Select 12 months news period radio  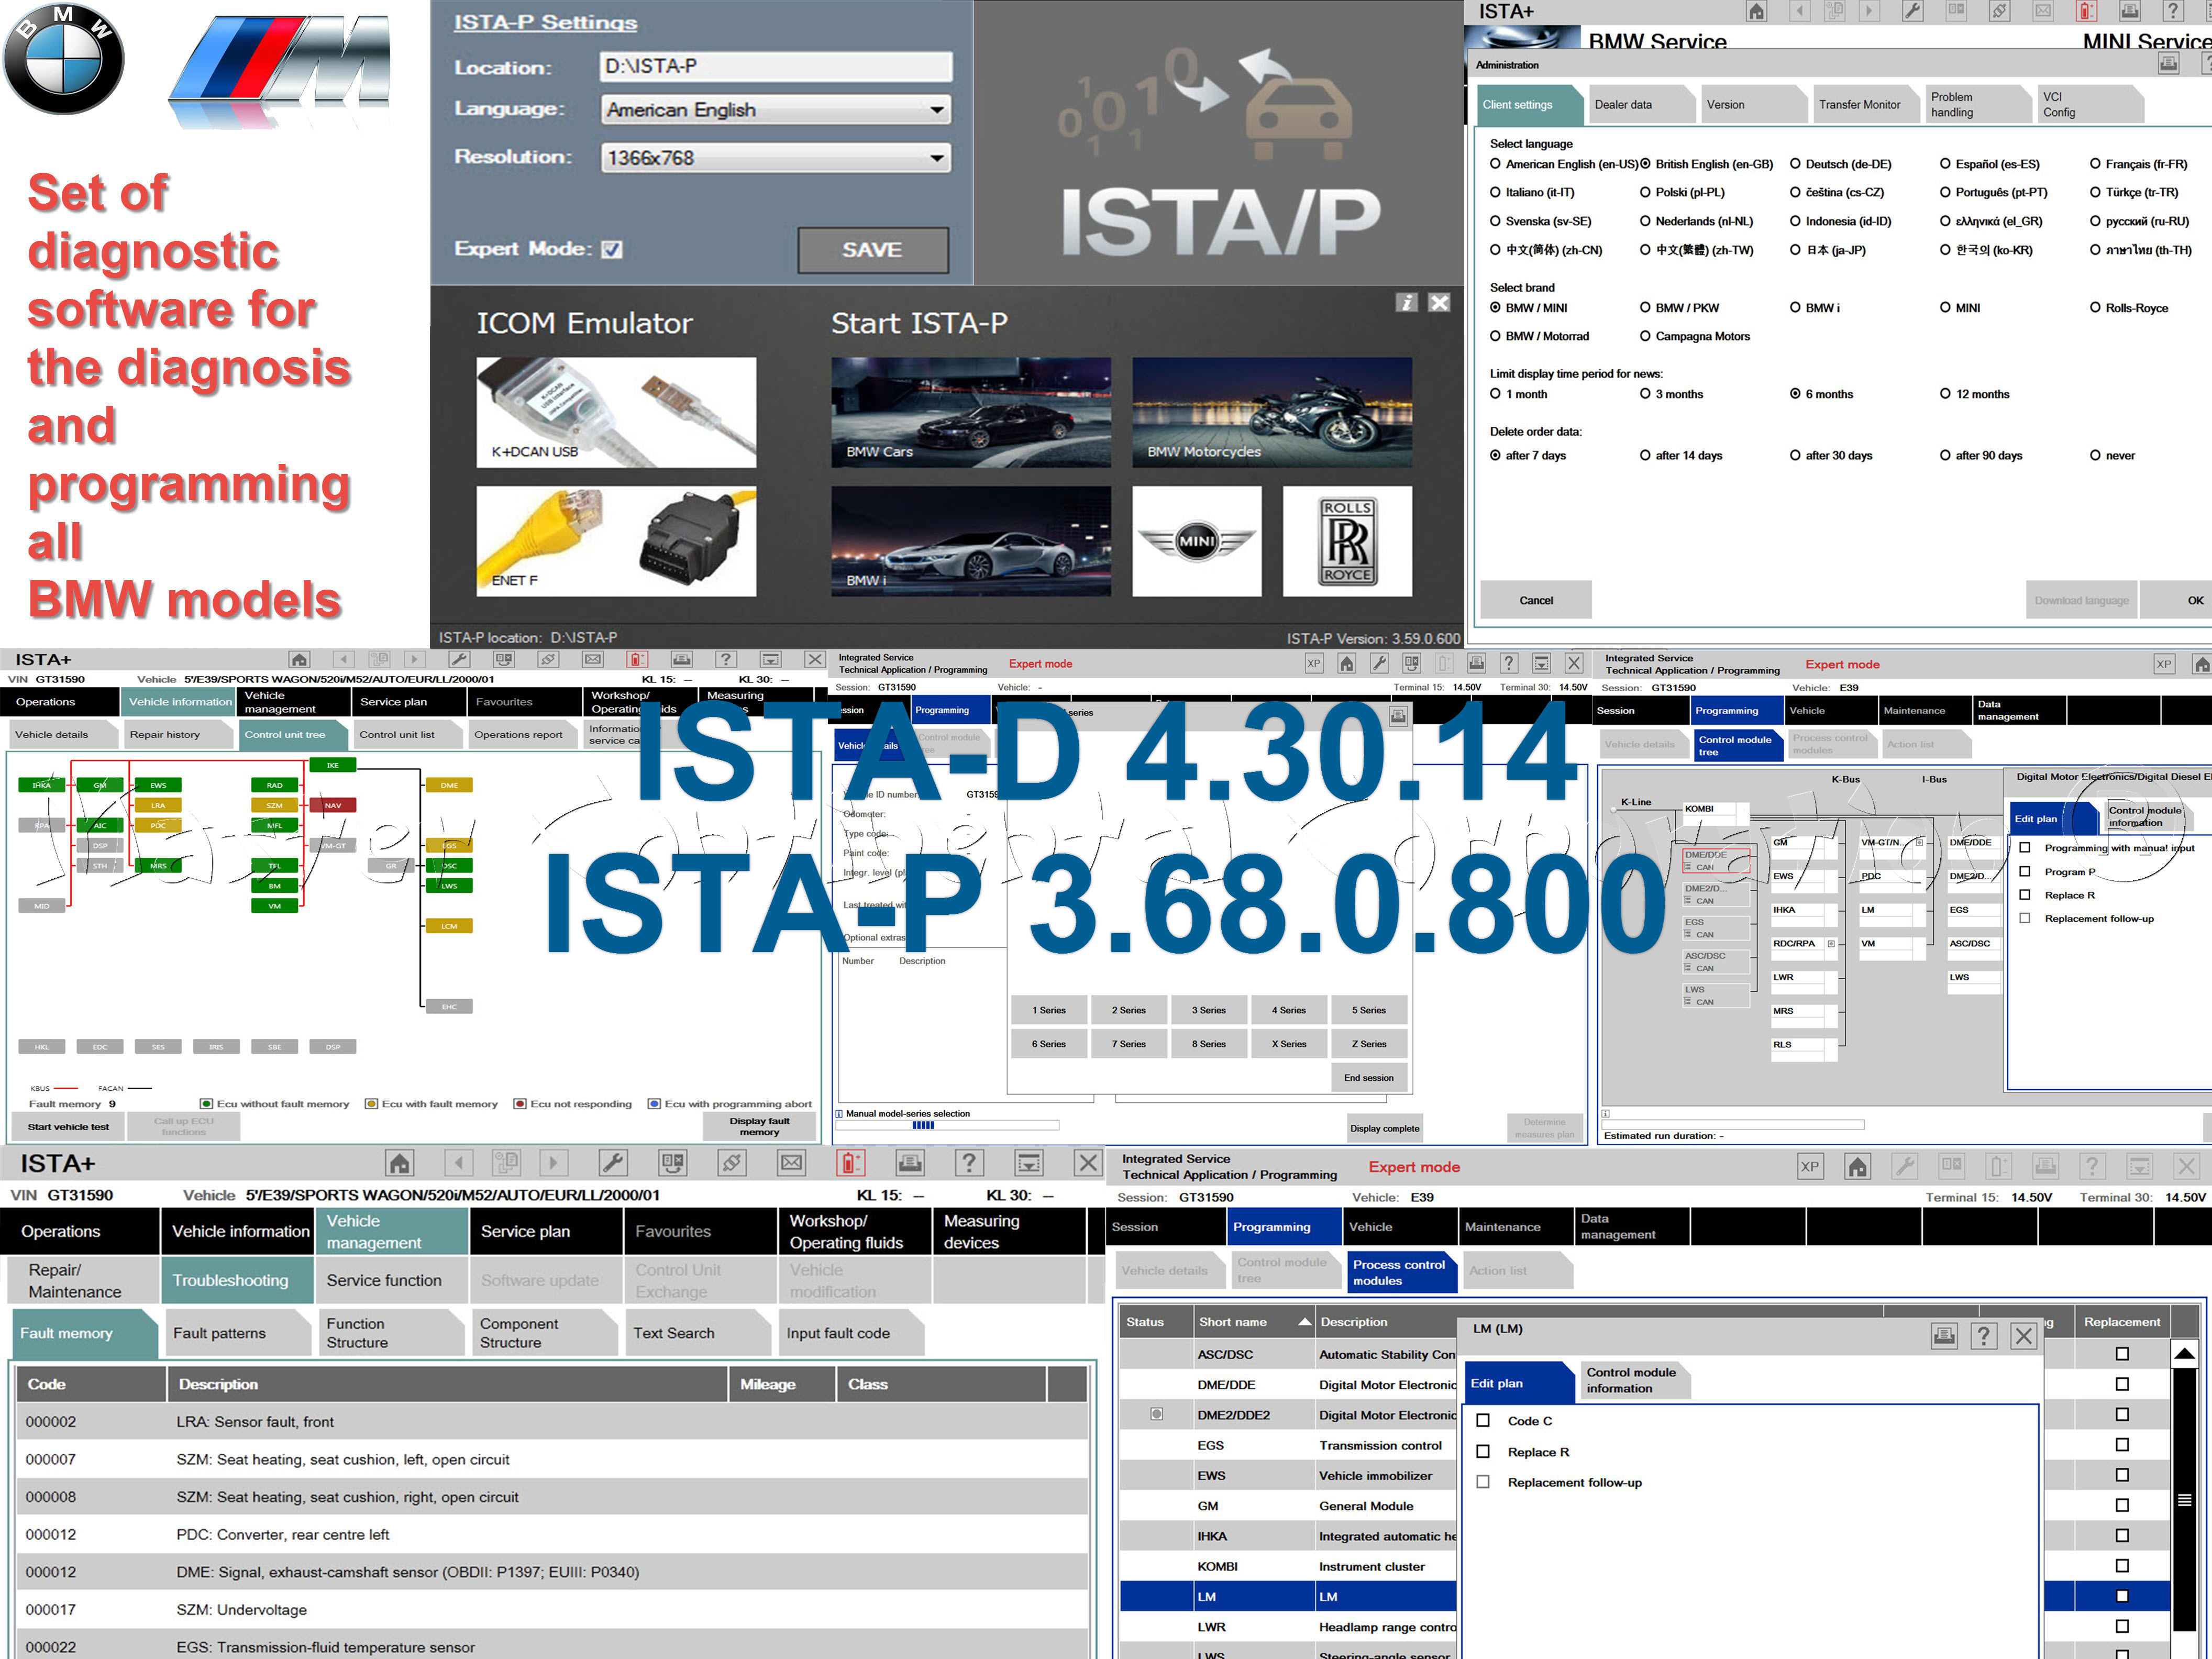point(1945,394)
